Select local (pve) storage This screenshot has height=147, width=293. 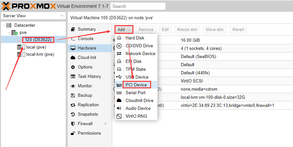pyautogui.click(x=36, y=47)
